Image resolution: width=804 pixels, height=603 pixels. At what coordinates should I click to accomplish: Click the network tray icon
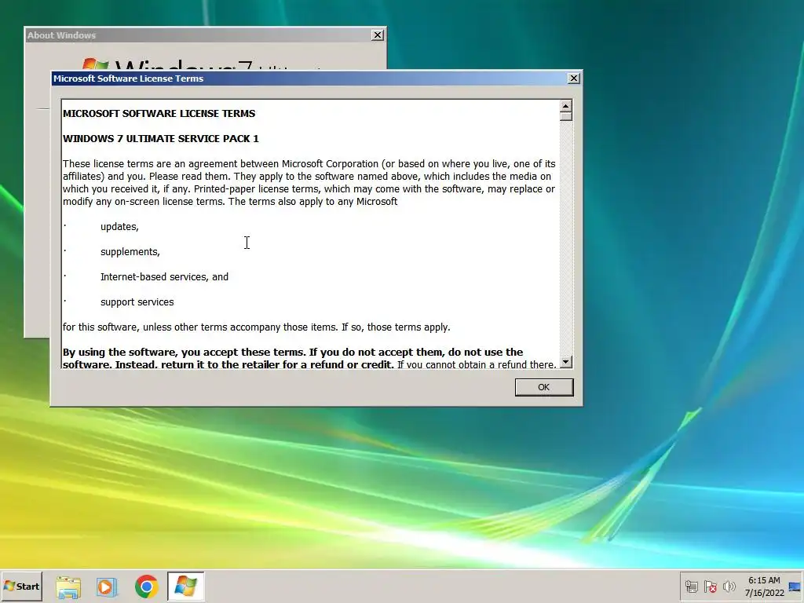point(692,587)
